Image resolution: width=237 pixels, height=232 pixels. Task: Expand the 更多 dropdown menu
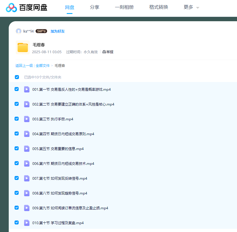click(191, 7)
